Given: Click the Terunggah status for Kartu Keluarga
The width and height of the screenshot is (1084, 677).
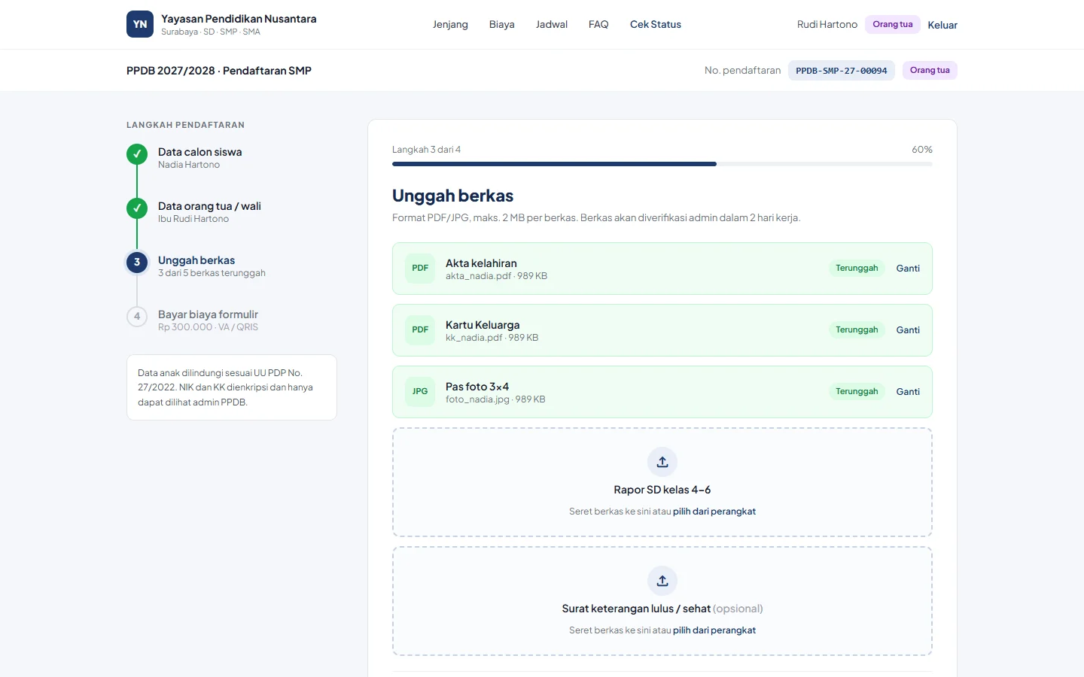Looking at the screenshot, I should pyautogui.click(x=857, y=330).
